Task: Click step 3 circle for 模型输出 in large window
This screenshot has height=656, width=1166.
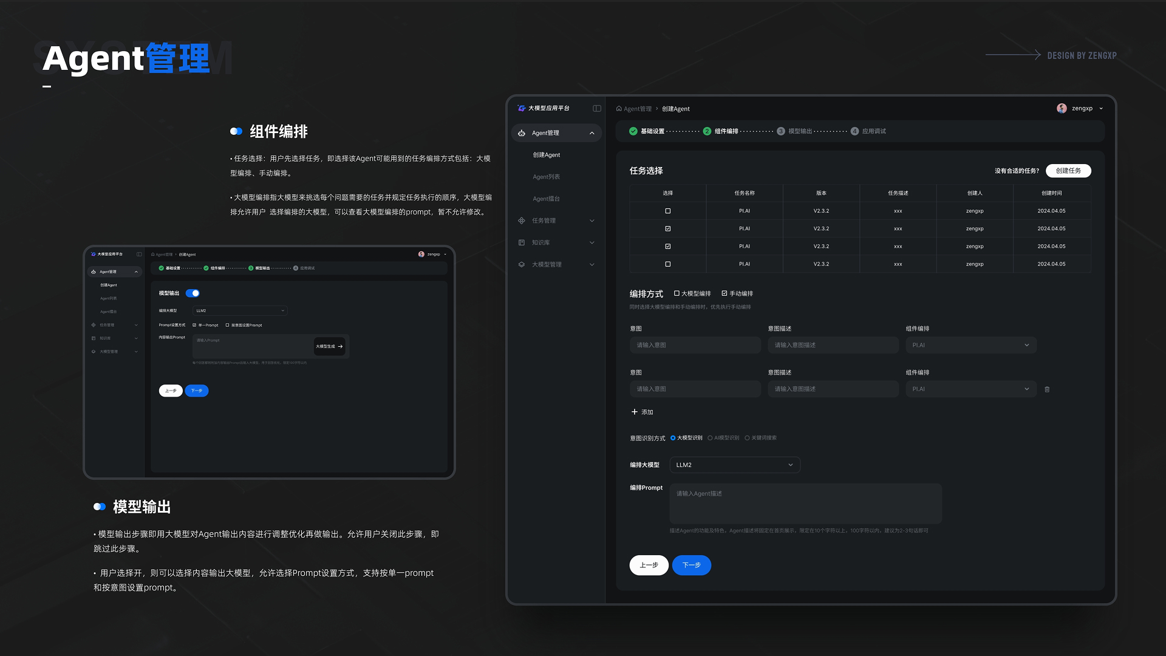Action: (x=781, y=131)
